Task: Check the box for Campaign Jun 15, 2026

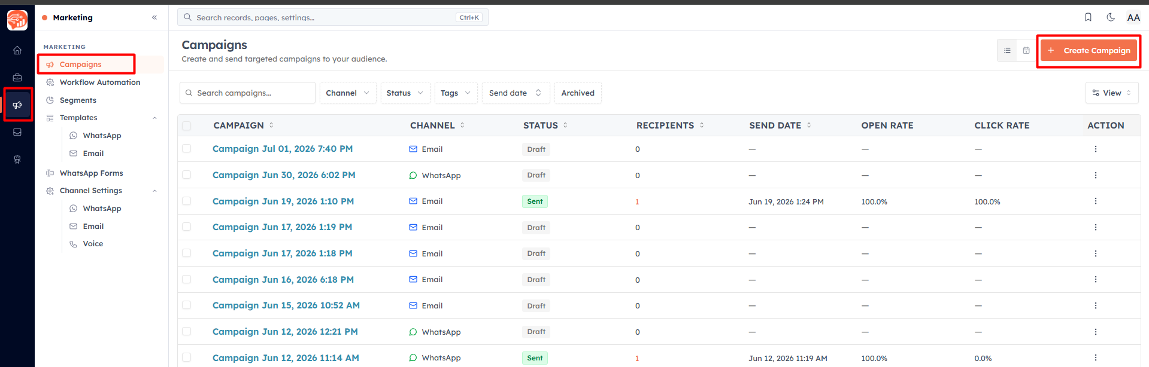Action: click(x=187, y=305)
